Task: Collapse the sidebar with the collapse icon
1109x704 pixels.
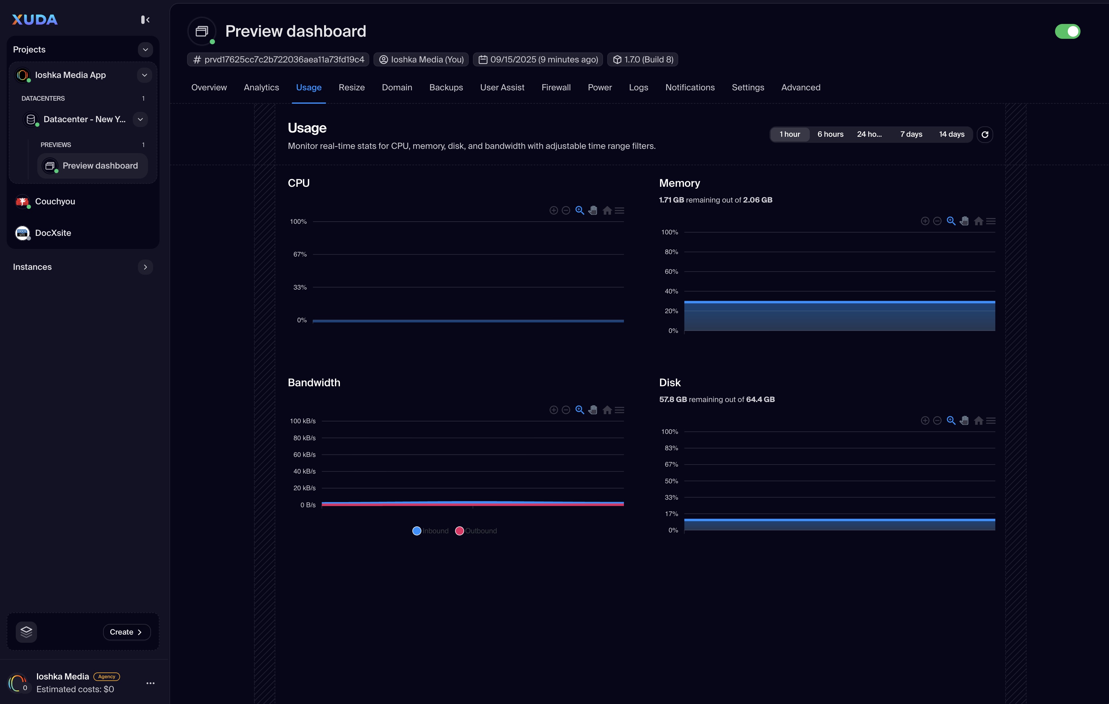Action: click(x=145, y=19)
